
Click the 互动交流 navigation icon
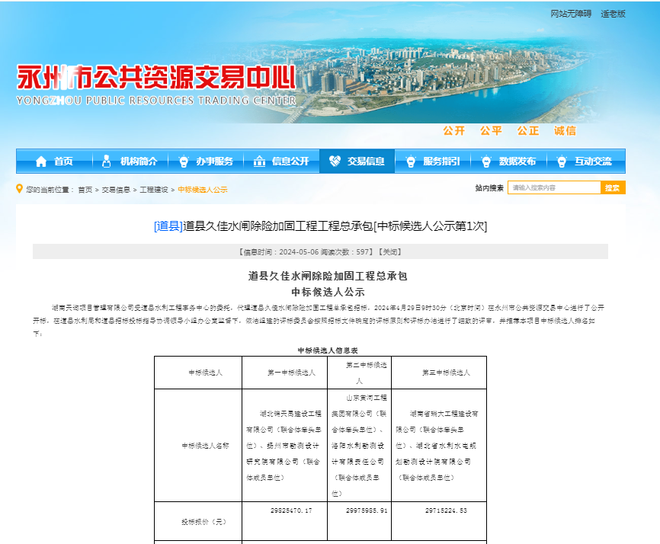point(562,160)
